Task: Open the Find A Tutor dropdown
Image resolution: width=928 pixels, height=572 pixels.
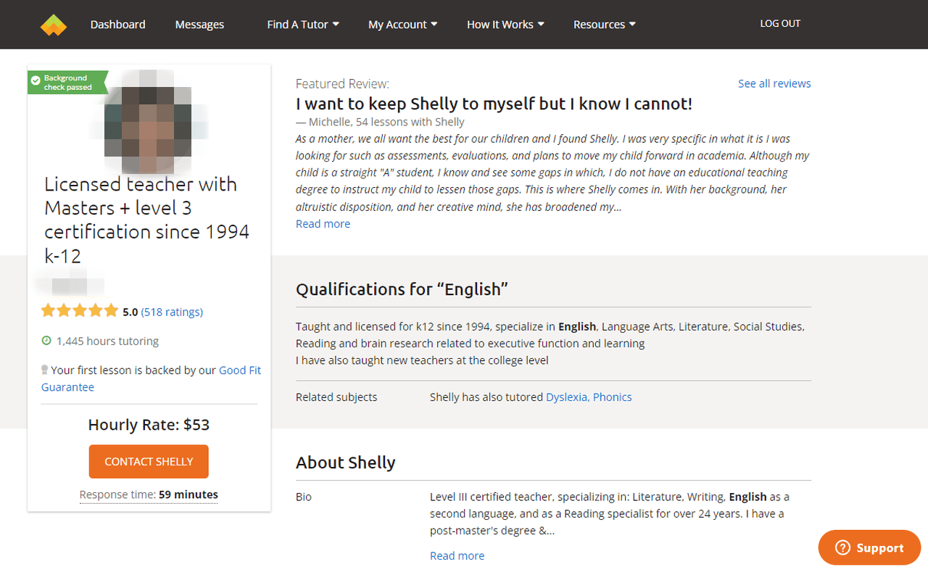Action: pos(303,25)
